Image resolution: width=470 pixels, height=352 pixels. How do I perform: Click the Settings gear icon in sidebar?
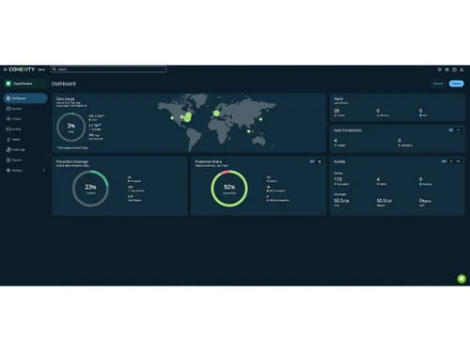8,170
